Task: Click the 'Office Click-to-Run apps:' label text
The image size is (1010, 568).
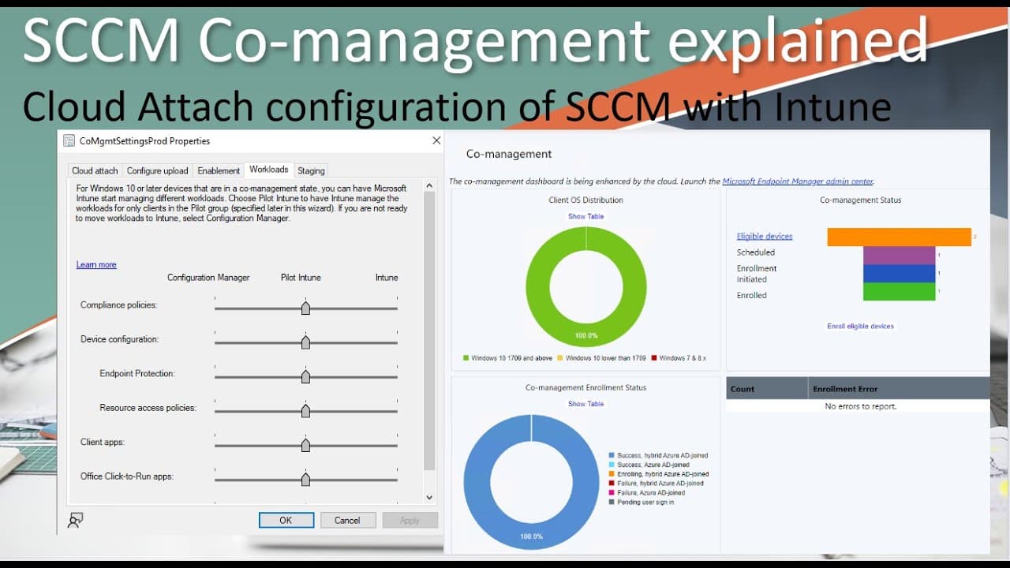Action: click(x=127, y=476)
